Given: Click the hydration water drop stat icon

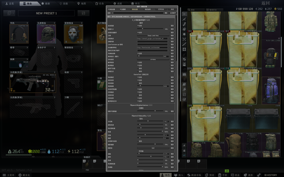Looking at the screenshot, I should pos(49,151).
